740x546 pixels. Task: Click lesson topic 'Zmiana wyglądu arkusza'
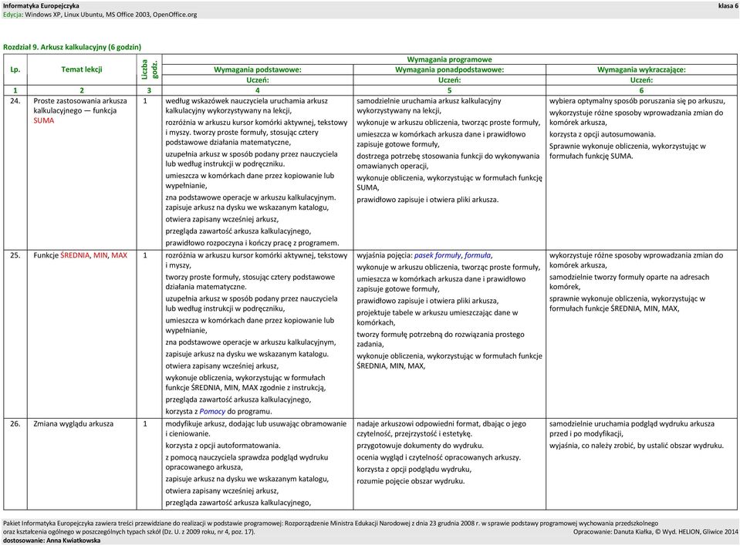(73, 423)
